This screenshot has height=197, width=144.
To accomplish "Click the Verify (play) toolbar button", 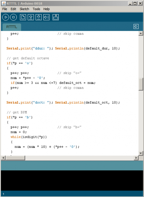I will tap(5, 17).
